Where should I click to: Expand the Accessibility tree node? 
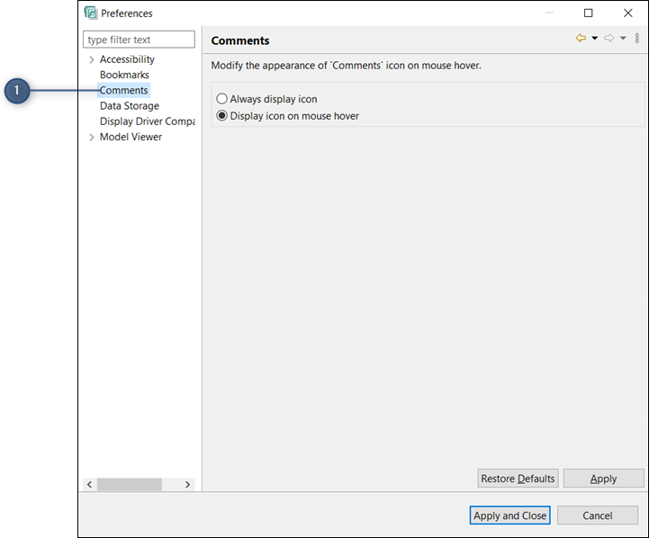point(92,60)
